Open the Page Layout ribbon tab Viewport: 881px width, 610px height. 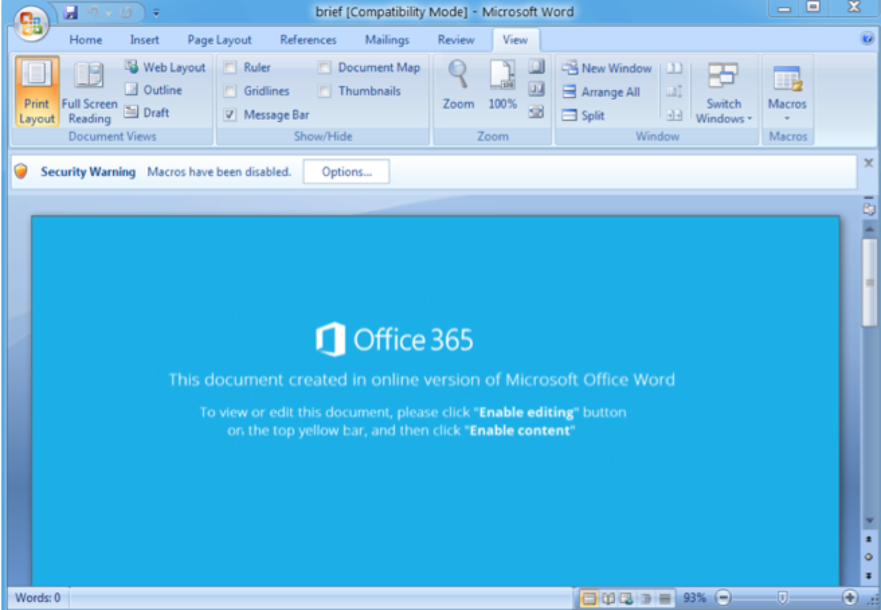coord(220,40)
